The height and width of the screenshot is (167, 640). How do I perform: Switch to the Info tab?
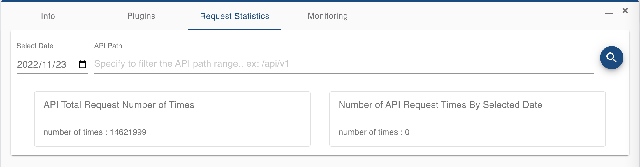coord(48,16)
